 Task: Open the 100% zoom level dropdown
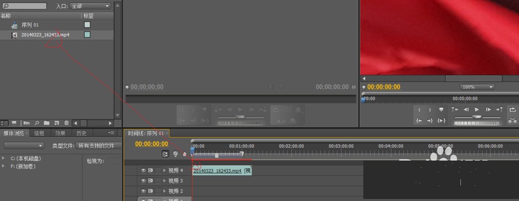click(x=477, y=87)
